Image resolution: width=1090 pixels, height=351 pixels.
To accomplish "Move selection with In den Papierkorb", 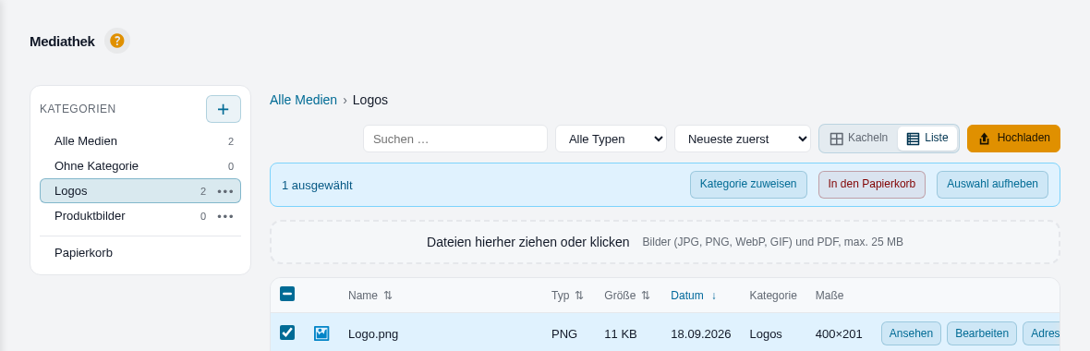I will (872, 185).
